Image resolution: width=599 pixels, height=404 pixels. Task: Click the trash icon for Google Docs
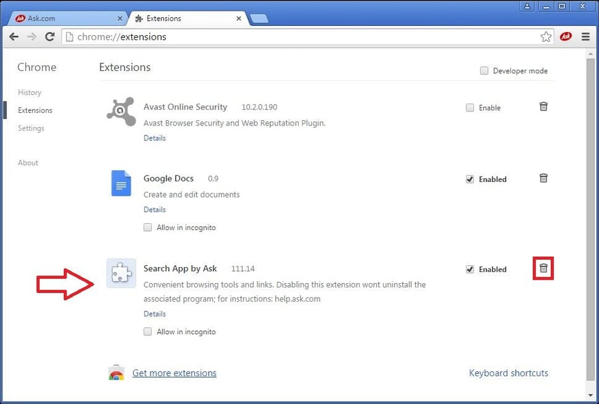[x=543, y=178]
